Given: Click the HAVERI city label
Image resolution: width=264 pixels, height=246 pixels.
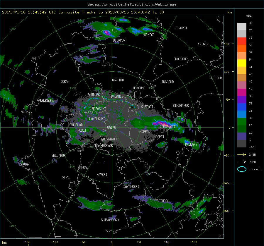Looking at the screenshot, I should (x=102, y=175).
